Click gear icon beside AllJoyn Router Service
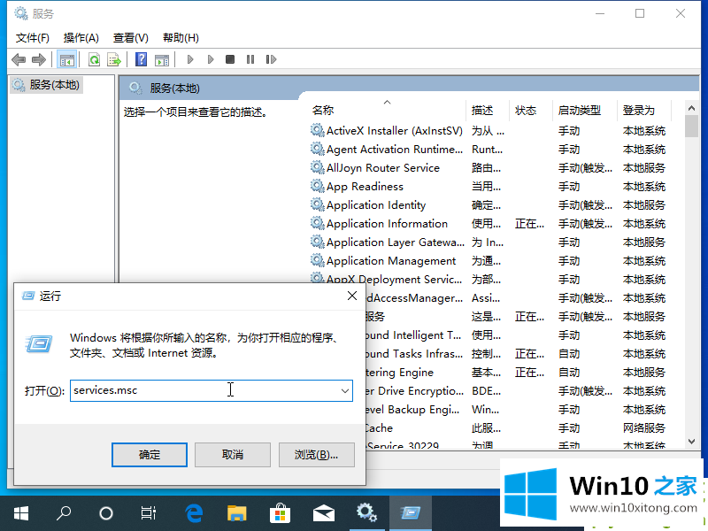Image resolution: width=708 pixels, height=531 pixels. tap(318, 167)
